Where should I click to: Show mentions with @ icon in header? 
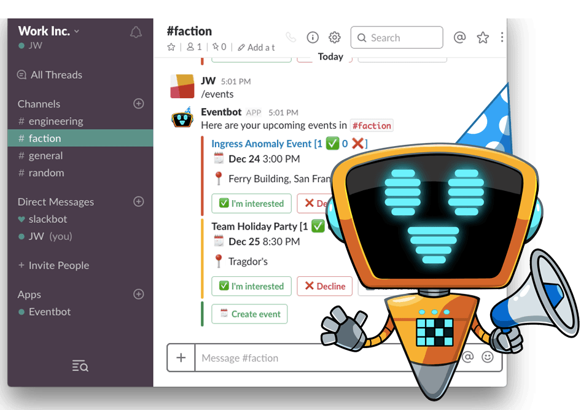point(459,37)
